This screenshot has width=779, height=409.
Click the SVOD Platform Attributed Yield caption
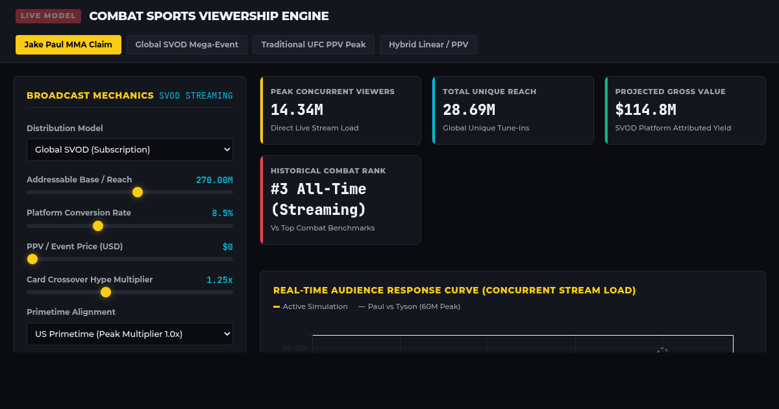pyautogui.click(x=673, y=128)
